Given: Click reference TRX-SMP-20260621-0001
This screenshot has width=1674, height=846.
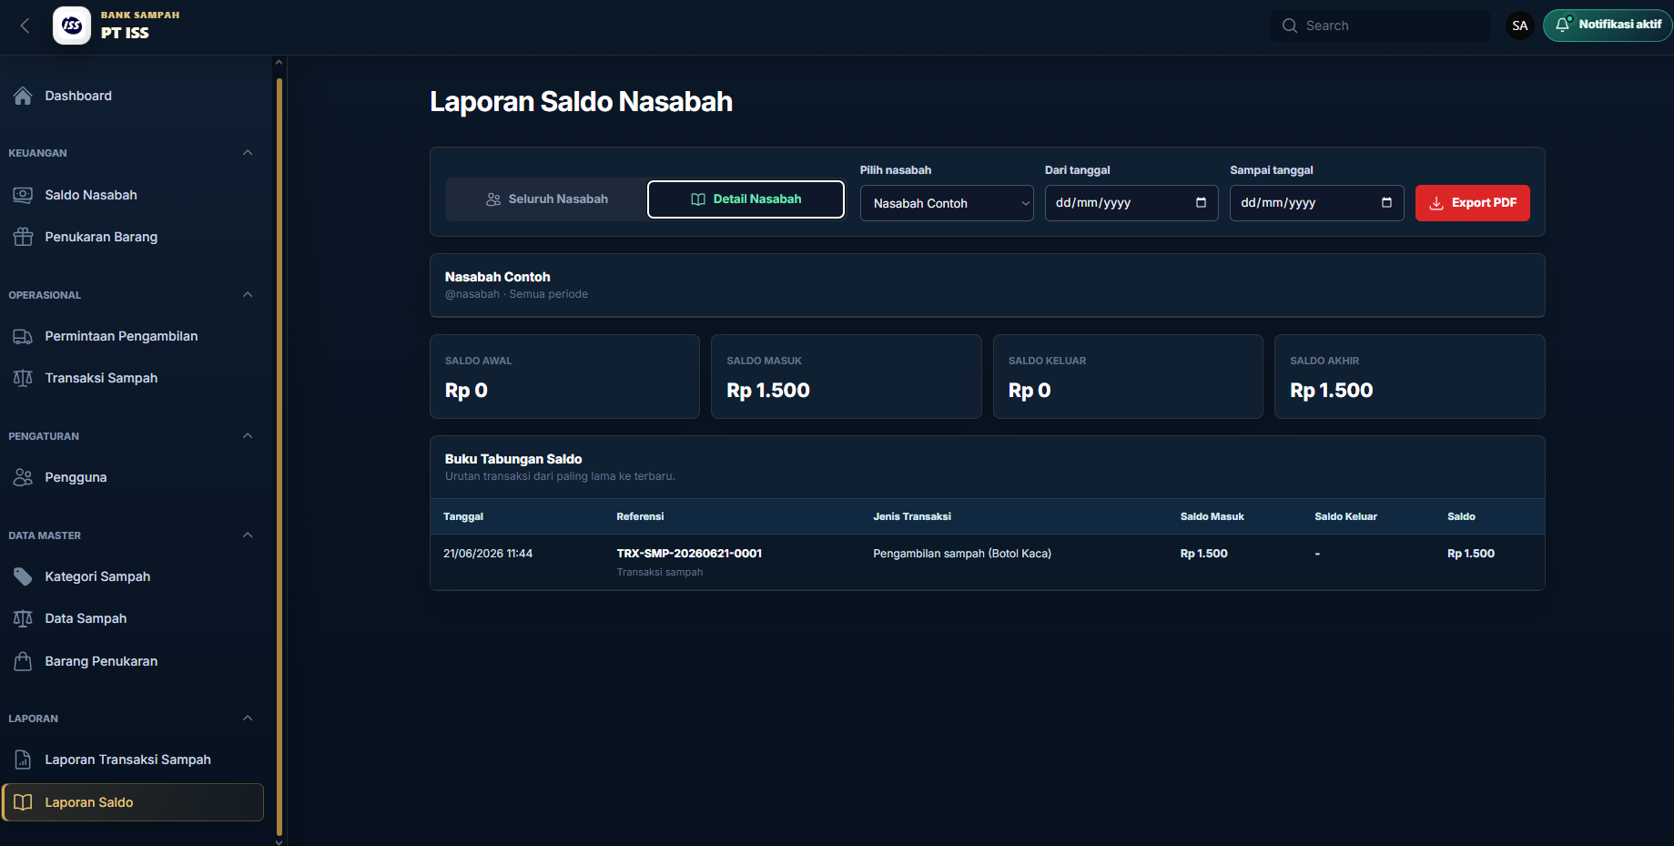Looking at the screenshot, I should [689, 553].
